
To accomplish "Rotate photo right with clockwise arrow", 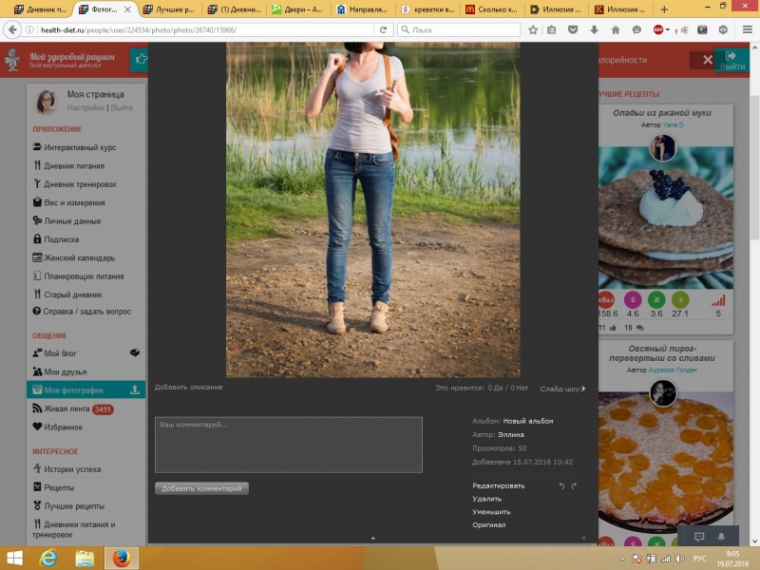I will pyautogui.click(x=574, y=486).
